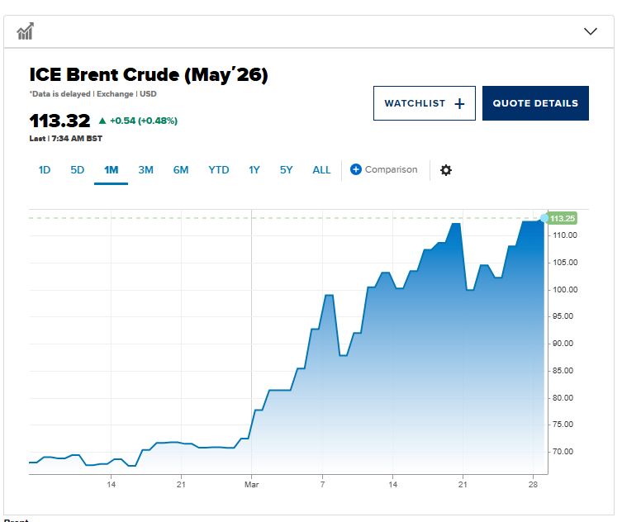622x522 pixels.
Task: Select the 1M range tab
Action: tap(111, 170)
